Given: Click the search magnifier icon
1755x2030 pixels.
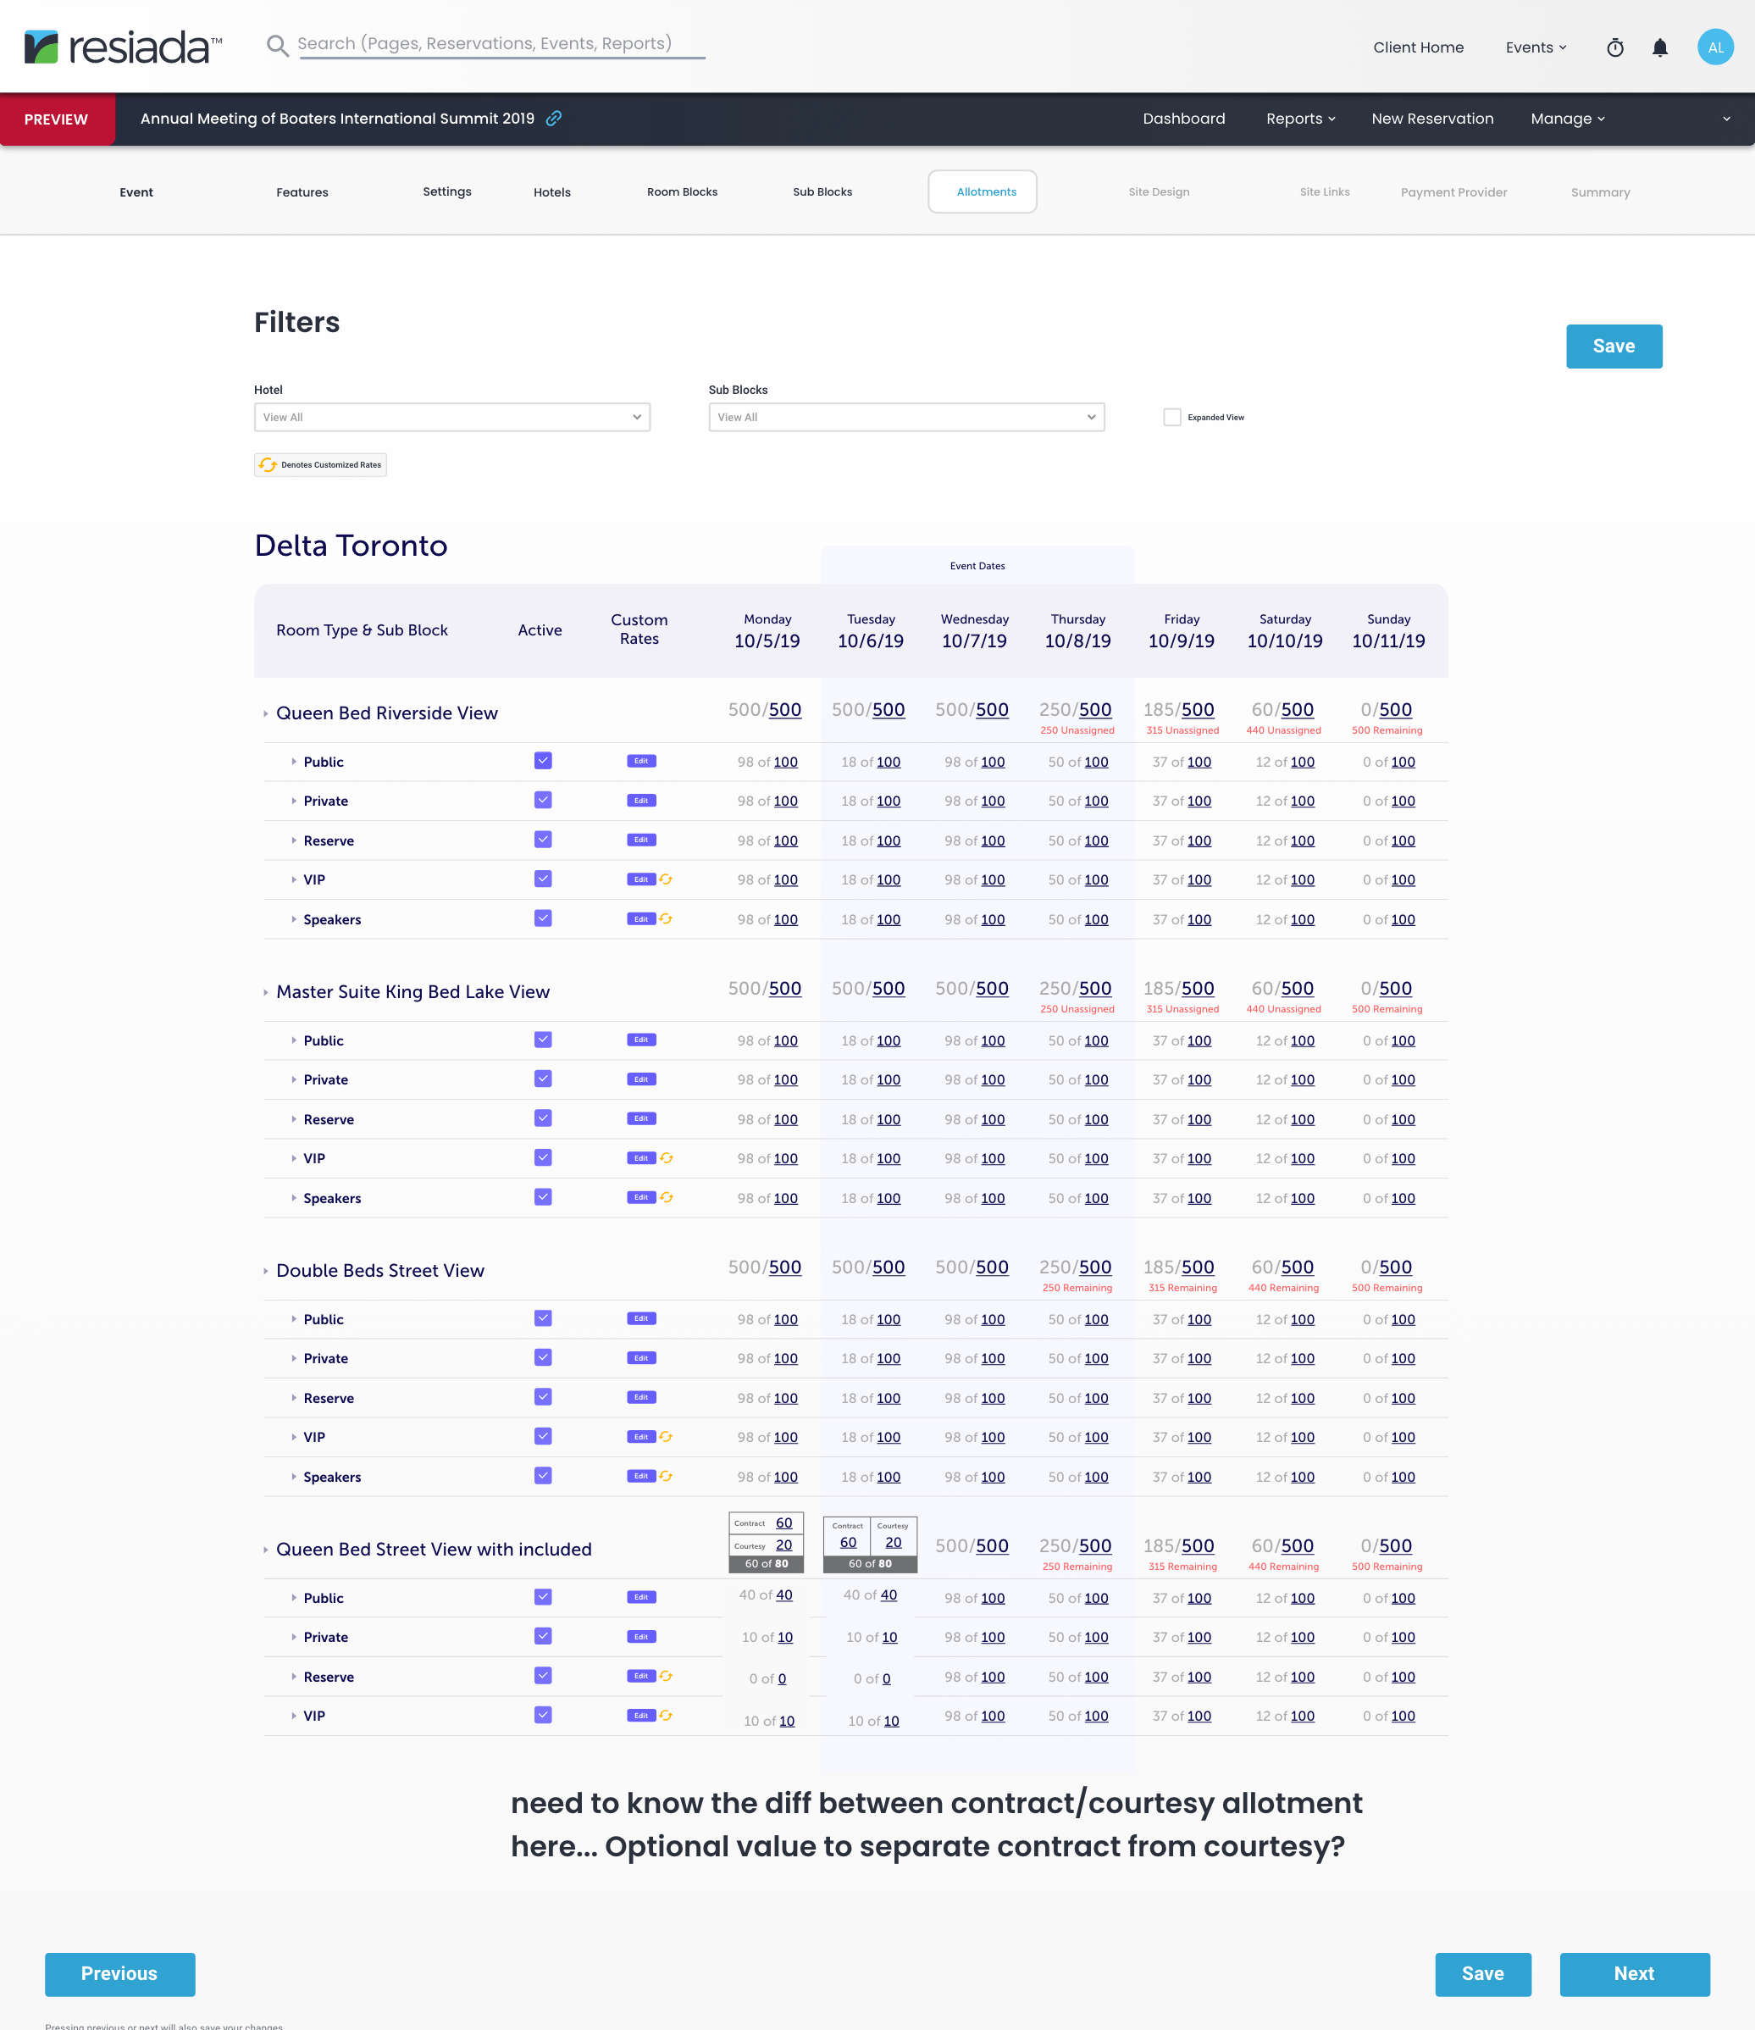Looking at the screenshot, I should (x=277, y=45).
